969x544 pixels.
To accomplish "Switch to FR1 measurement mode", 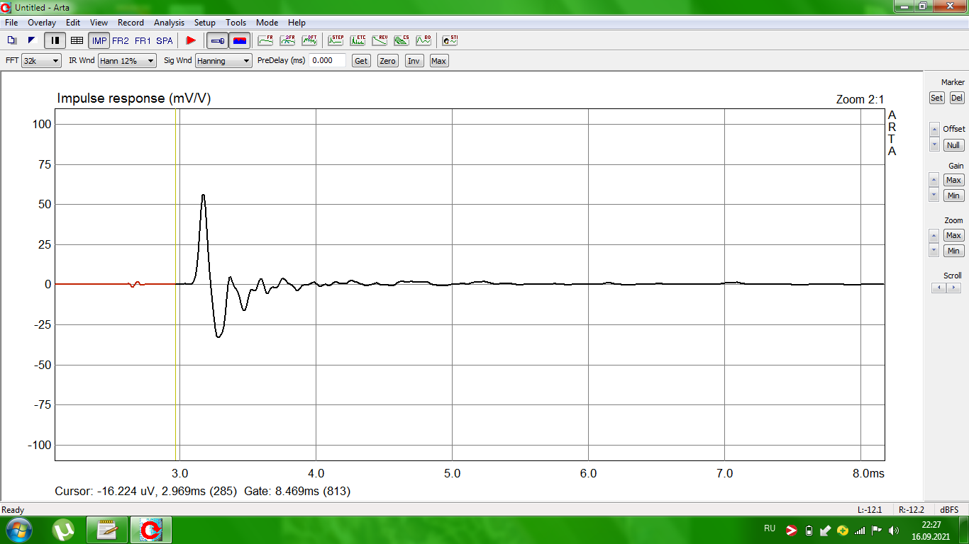I will 143,40.
